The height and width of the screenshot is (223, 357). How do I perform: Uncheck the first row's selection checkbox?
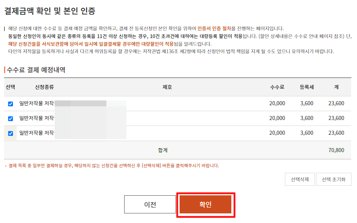[x=10, y=104]
